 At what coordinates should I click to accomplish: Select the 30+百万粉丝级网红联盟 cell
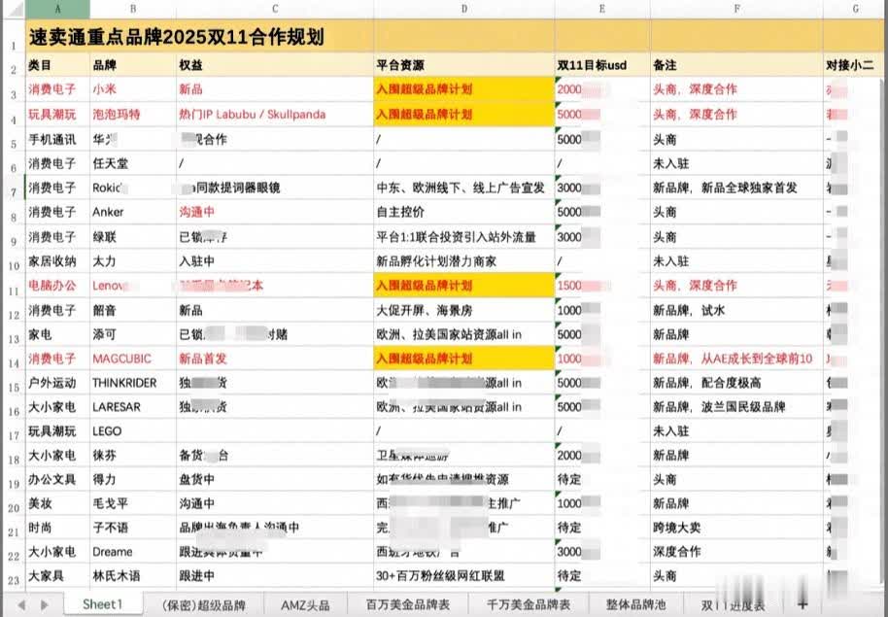pos(464,575)
